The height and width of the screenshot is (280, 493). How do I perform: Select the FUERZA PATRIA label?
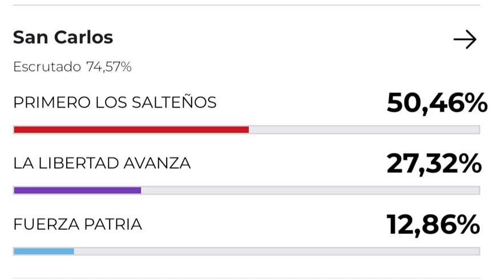pos(77,225)
